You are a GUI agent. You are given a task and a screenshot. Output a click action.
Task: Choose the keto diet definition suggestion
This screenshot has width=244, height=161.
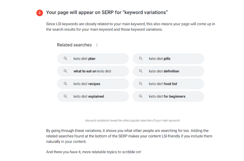click(x=168, y=71)
